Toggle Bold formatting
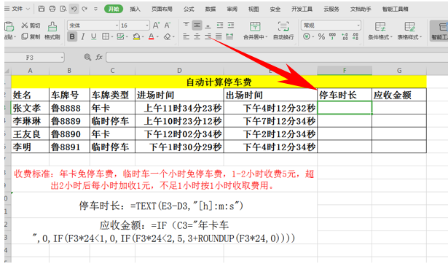Screen dimensions: 448x264 [72, 36]
